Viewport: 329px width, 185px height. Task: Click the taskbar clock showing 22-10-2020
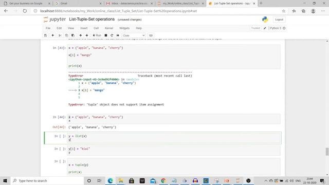pos(309,180)
